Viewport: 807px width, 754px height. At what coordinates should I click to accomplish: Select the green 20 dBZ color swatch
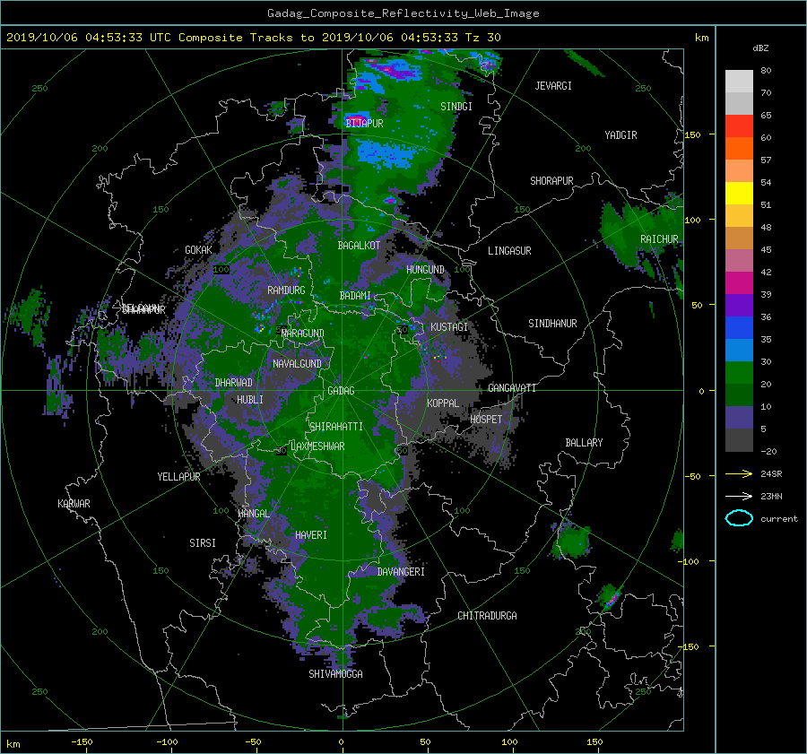[739, 372]
